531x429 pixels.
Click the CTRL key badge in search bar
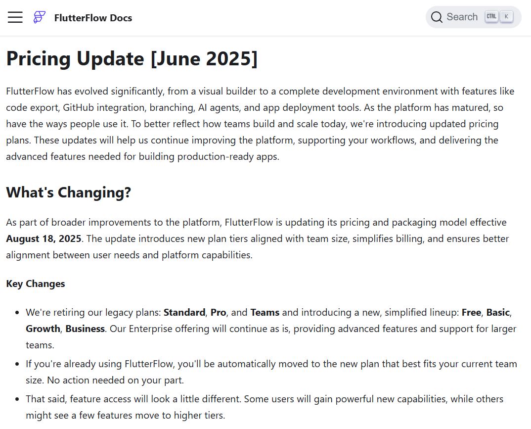click(491, 16)
